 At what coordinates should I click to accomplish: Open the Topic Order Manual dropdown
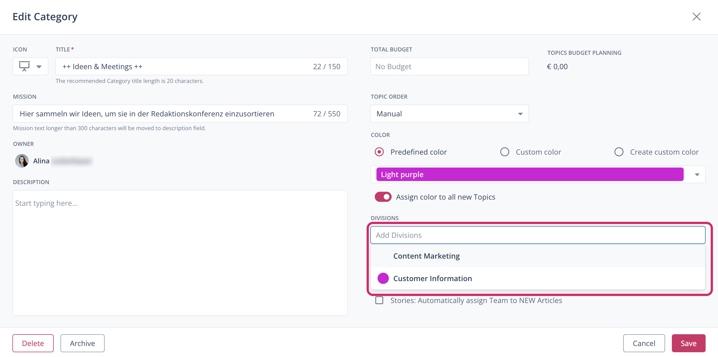coord(449,114)
